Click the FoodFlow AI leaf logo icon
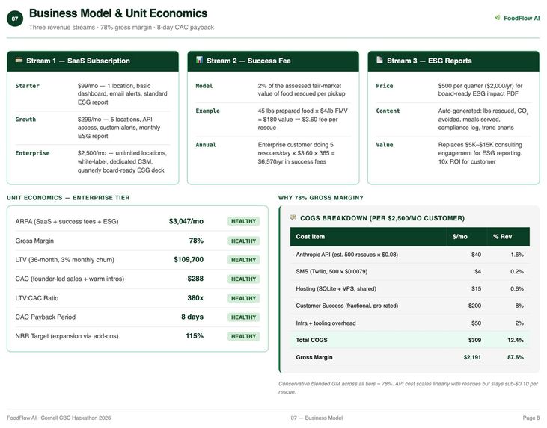 point(498,18)
